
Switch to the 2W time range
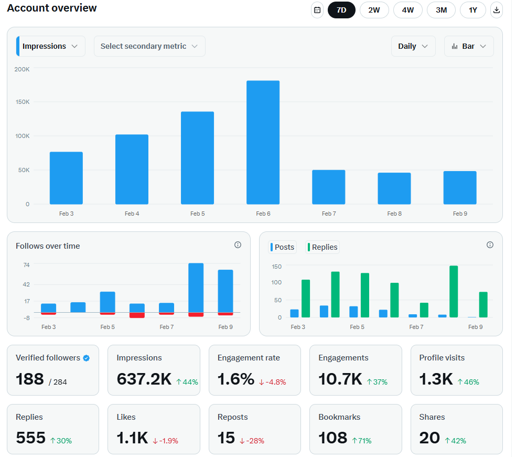(x=374, y=10)
